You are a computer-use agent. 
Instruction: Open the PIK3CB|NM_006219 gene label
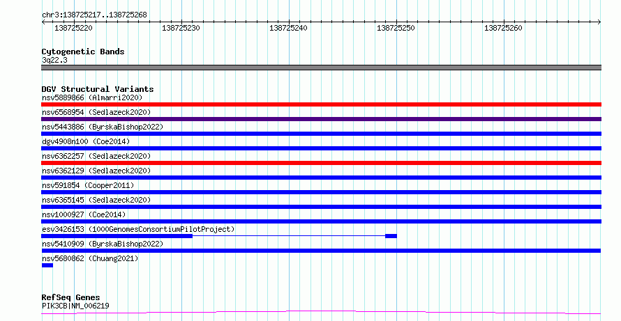75,306
